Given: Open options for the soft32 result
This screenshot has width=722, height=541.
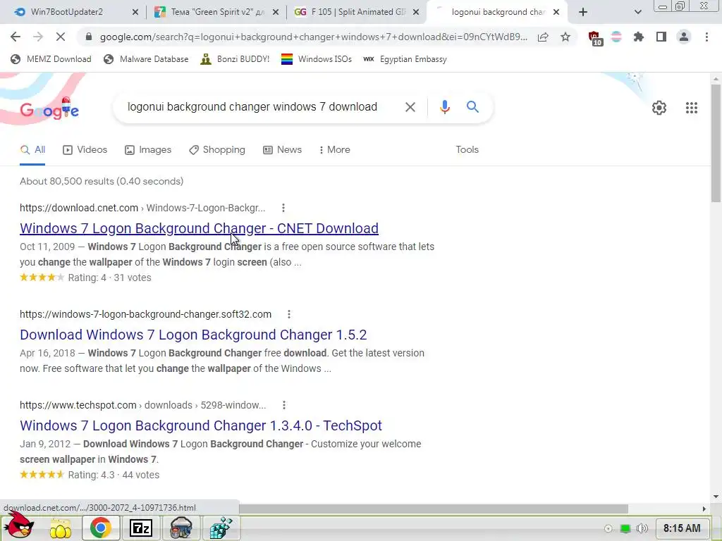Looking at the screenshot, I should 288,314.
